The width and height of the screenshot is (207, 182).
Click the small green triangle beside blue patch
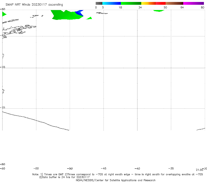[90, 18]
